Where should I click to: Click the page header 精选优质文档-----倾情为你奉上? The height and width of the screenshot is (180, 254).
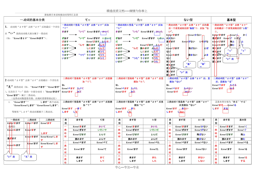(127, 11)
